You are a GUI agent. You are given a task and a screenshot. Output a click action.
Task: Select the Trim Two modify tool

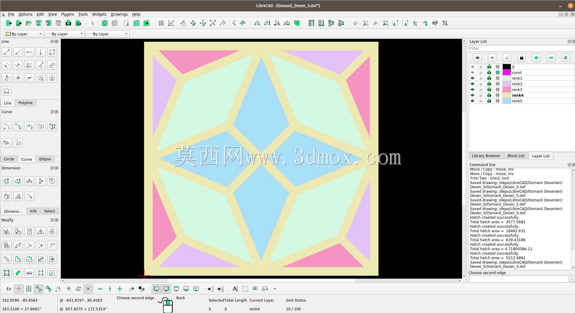coord(41,245)
